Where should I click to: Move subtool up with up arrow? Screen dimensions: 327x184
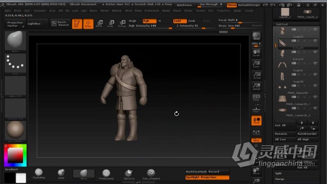click(x=302, y=123)
